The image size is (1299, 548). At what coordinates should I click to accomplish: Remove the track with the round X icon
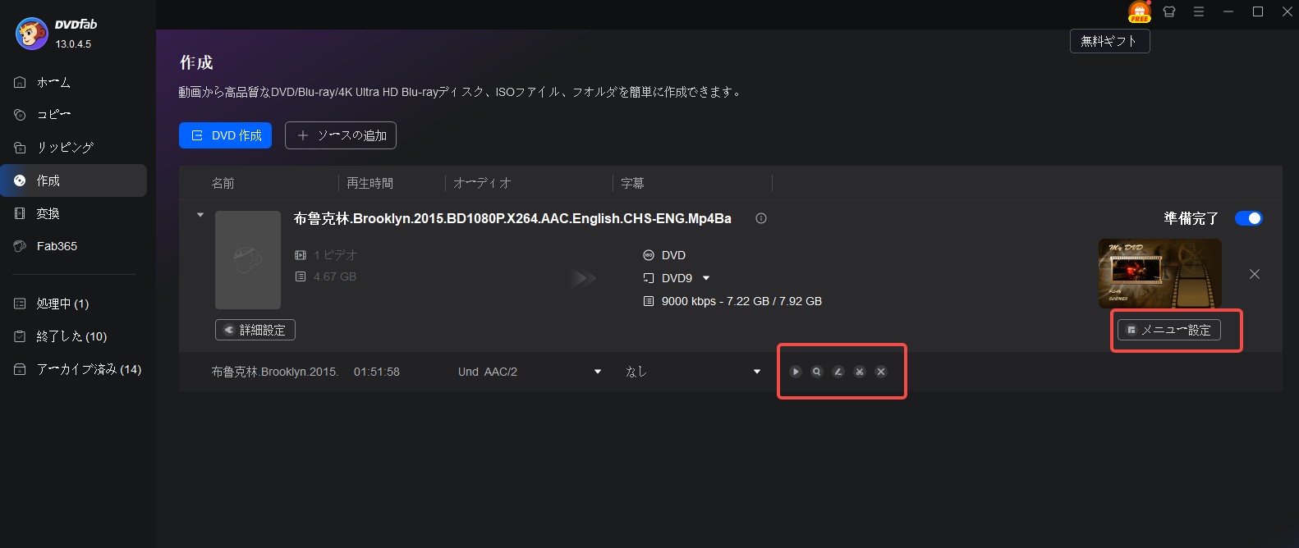point(881,372)
